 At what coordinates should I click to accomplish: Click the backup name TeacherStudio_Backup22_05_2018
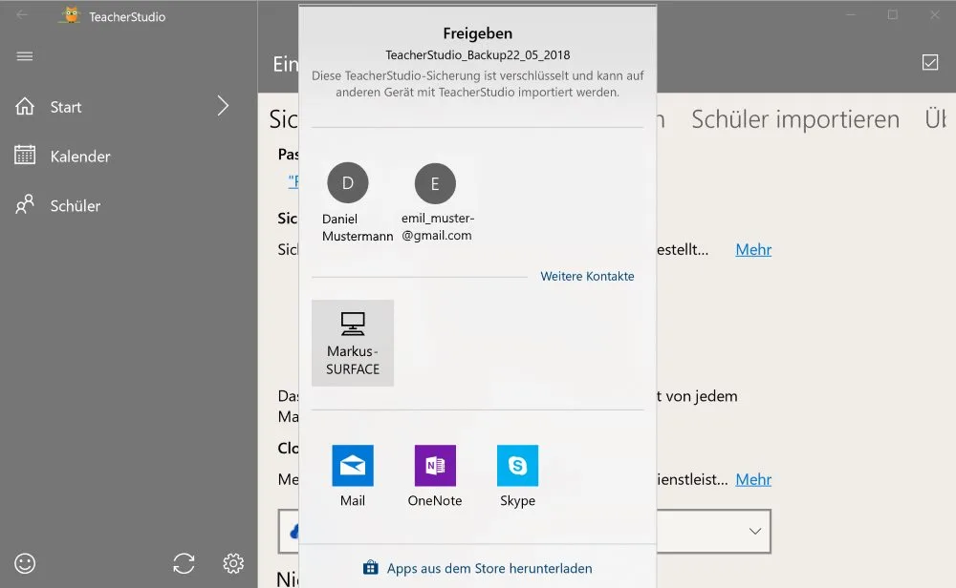pos(477,54)
